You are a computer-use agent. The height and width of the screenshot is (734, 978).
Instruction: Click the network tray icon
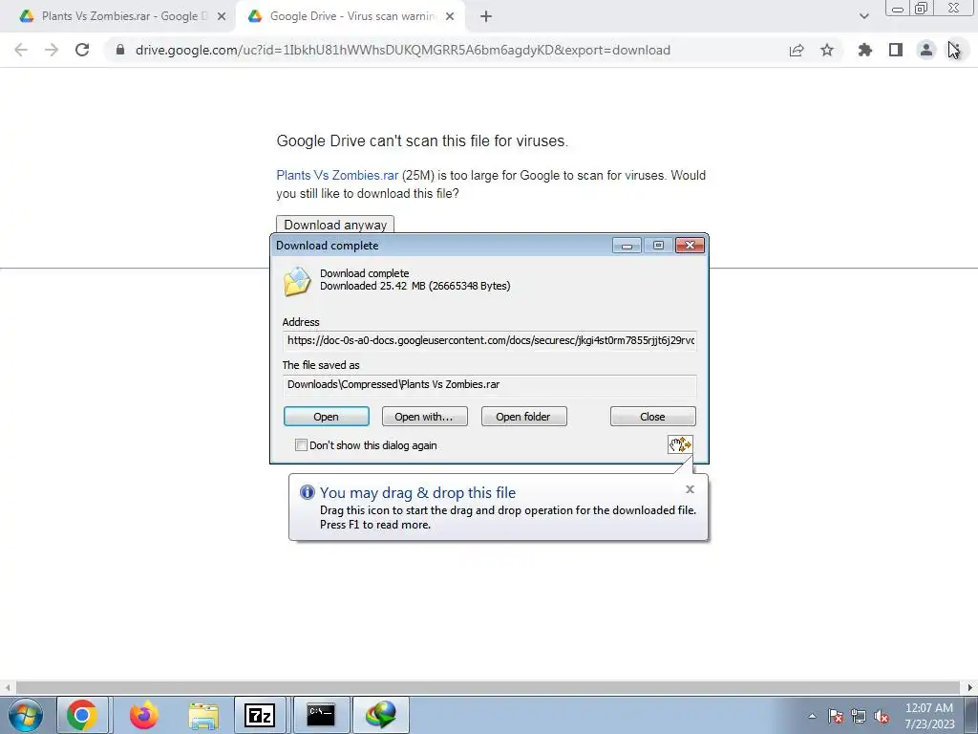pyautogui.click(x=859, y=716)
